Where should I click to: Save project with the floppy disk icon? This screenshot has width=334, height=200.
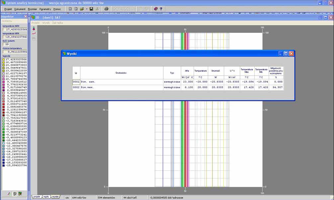click(x=91, y=9)
